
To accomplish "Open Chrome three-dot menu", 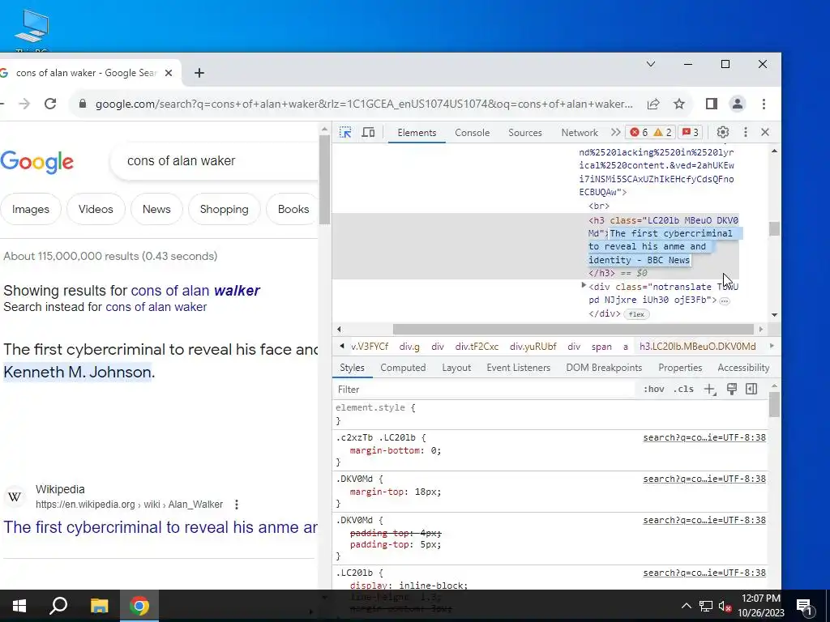I will click(x=764, y=104).
